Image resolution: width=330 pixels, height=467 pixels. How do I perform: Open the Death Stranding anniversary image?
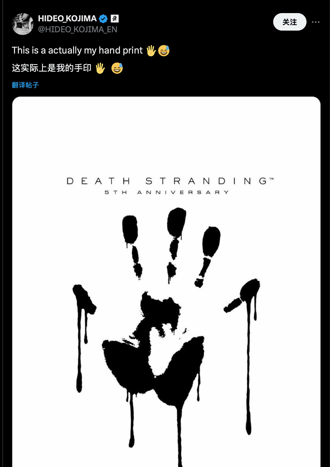(166, 282)
